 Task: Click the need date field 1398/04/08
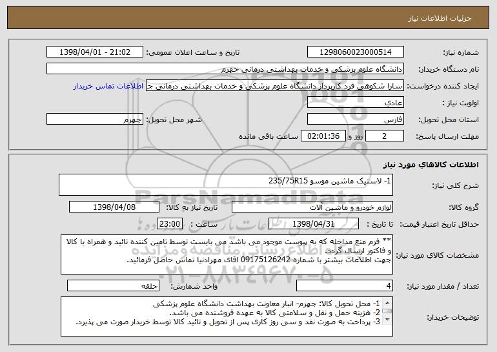click(114, 207)
